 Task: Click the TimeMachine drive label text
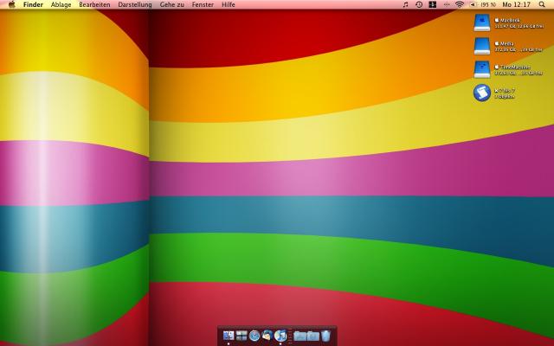(x=515, y=67)
